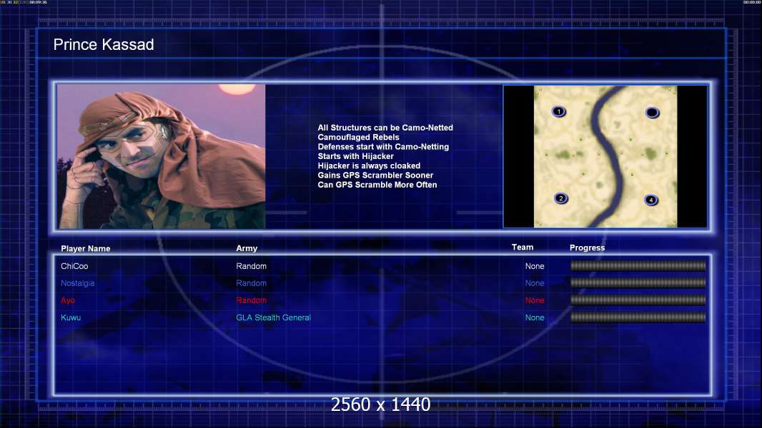Click ChiCoo's loading progress bar

(638, 265)
